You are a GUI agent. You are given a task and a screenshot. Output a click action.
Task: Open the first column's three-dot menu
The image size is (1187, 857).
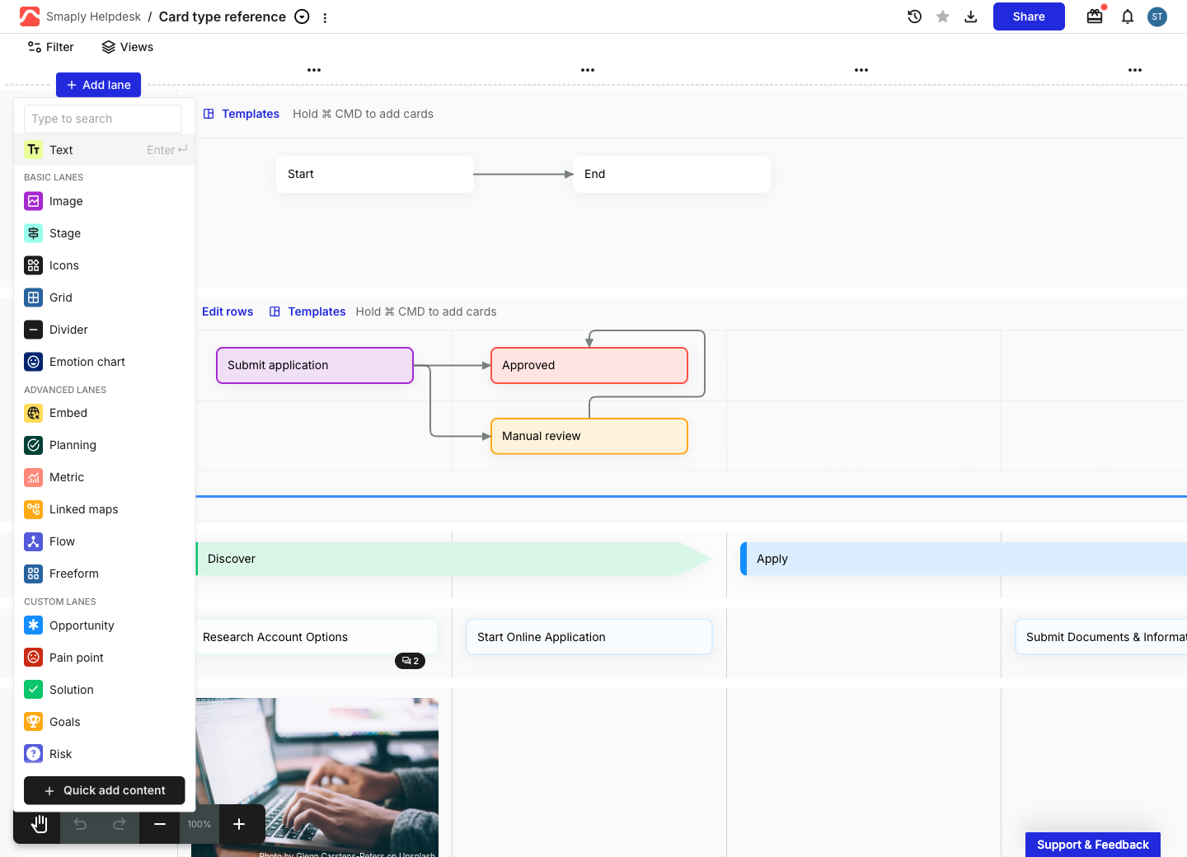314,70
